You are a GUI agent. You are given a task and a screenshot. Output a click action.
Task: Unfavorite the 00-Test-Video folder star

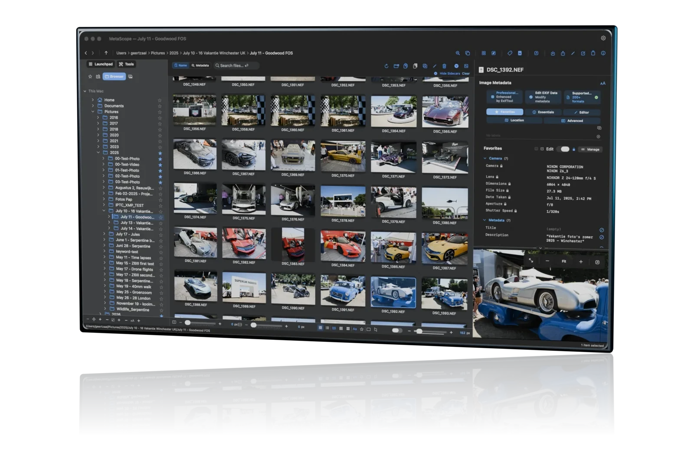tap(160, 165)
